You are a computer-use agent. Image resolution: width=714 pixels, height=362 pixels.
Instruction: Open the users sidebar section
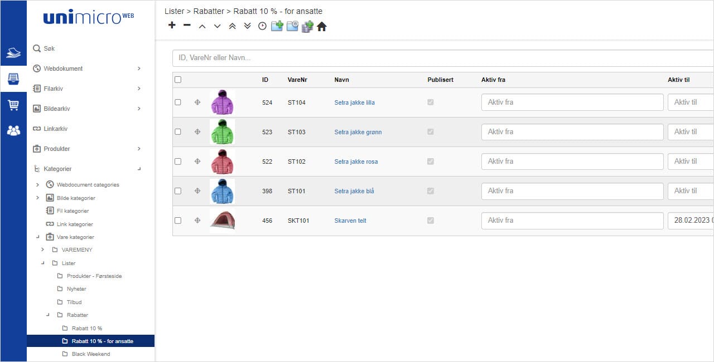point(13,130)
